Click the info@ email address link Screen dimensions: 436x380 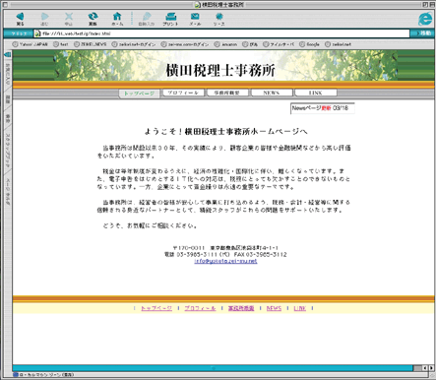point(225,261)
